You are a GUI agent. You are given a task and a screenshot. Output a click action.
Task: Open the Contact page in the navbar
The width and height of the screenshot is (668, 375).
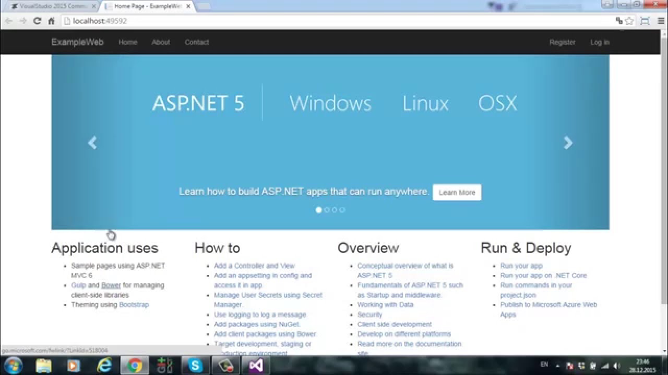[196, 42]
